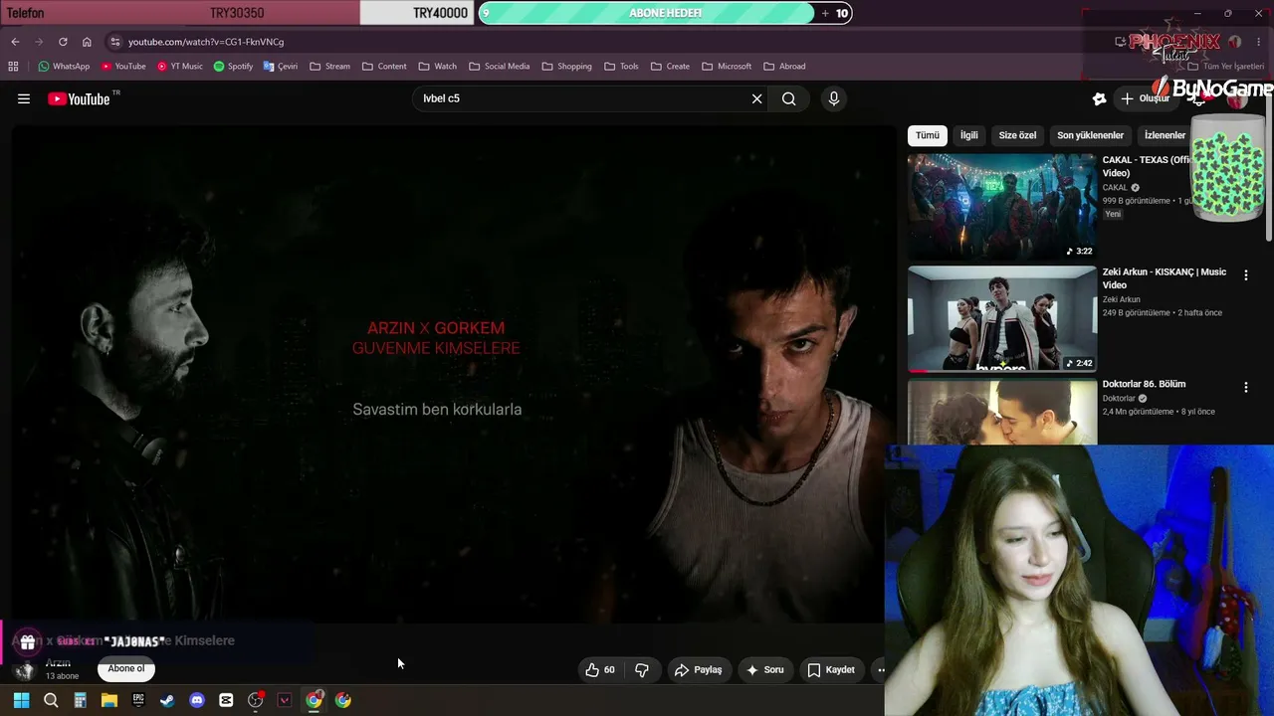The height and width of the screenshot is (716, 1274).
Task: Open File Explorer from the taskbar
Action: pos(109,700)
